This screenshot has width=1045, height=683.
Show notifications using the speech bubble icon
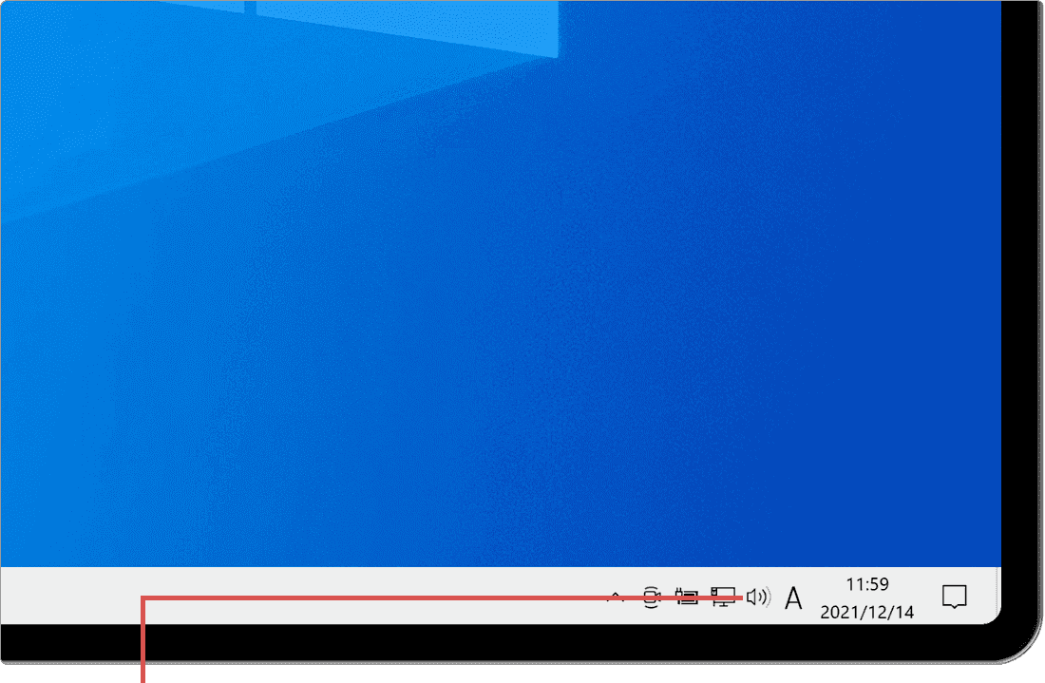click(954, 597)
